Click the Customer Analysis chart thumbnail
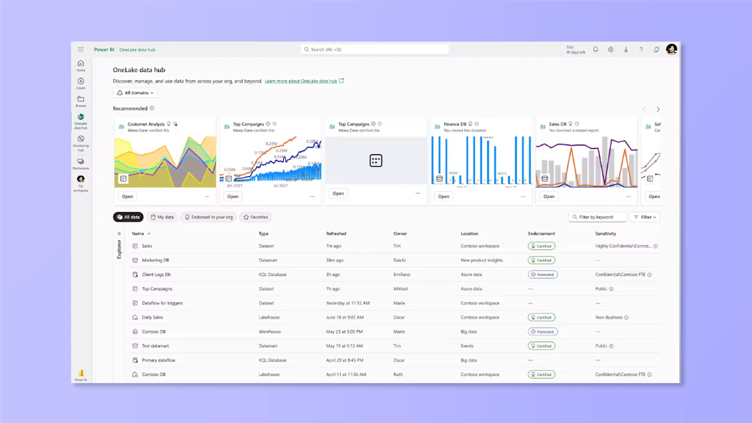The width and height of the screenshot is (752, 423). (165, 161)
